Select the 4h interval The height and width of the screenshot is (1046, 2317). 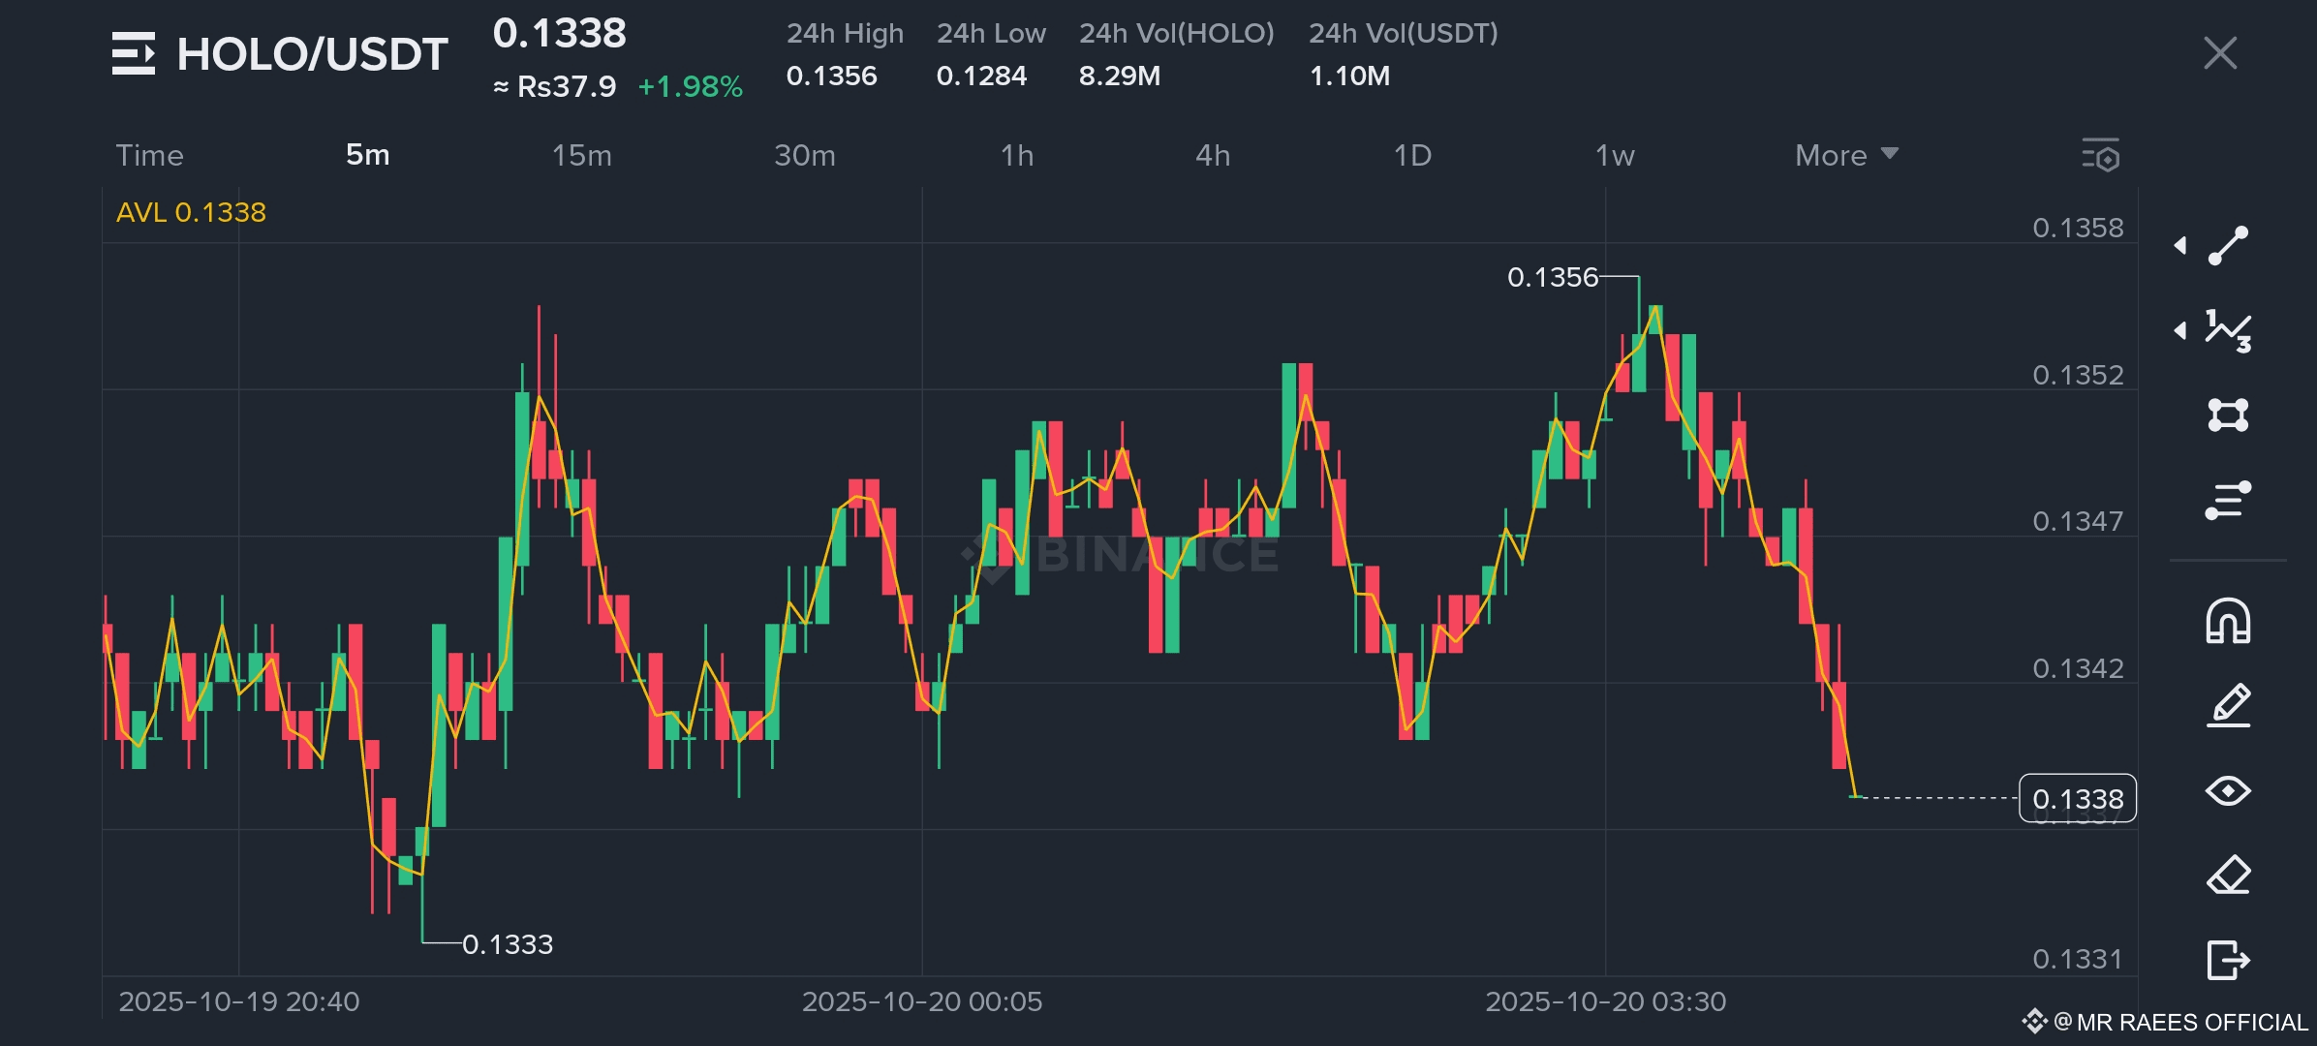tap(1212, 155)
